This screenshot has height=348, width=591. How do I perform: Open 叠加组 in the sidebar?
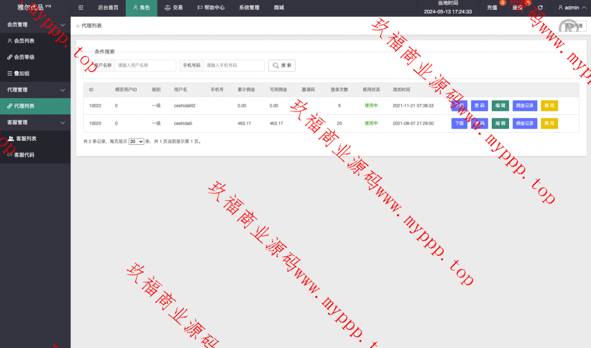18,73
